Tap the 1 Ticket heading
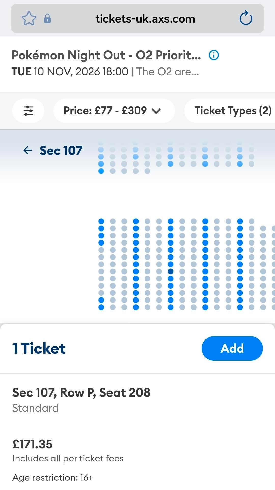The image size is (275, 490). (39, 348)
